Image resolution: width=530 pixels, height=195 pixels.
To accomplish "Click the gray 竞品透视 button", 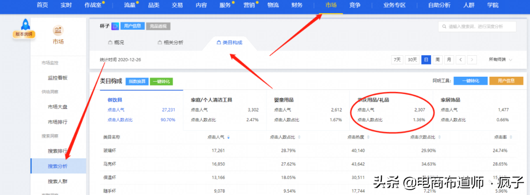I will pyautogui.click(x=158, y=26).
